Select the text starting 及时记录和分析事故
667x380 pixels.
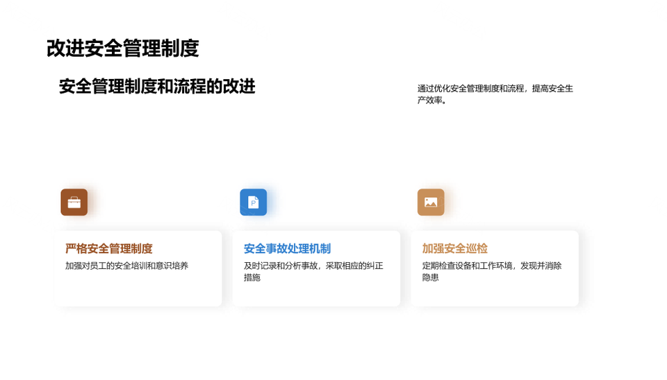click(313, 271)
